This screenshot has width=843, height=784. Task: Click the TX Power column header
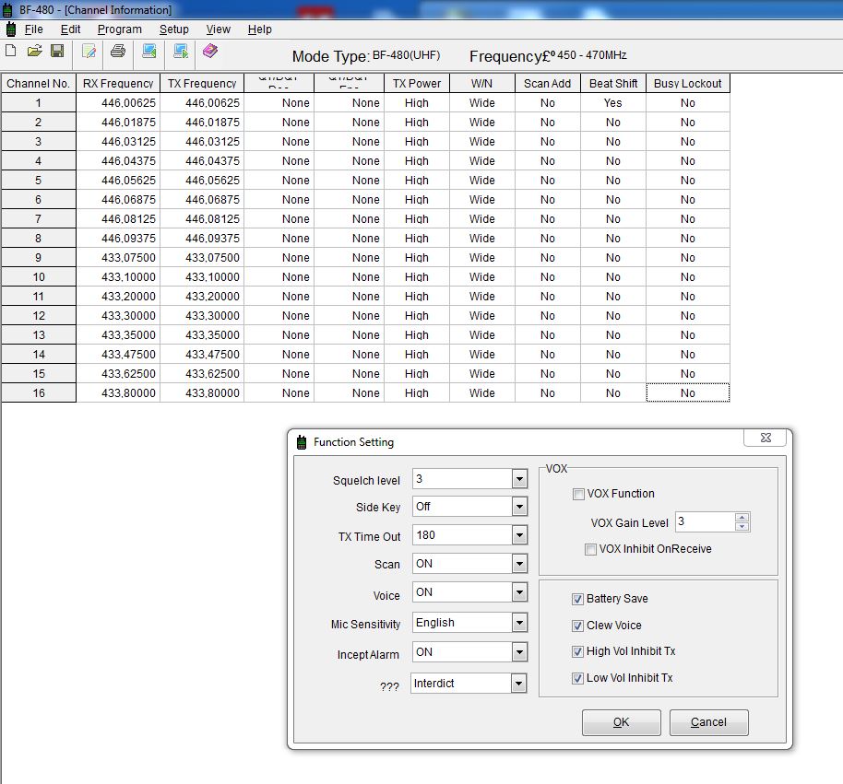(417, 83)
